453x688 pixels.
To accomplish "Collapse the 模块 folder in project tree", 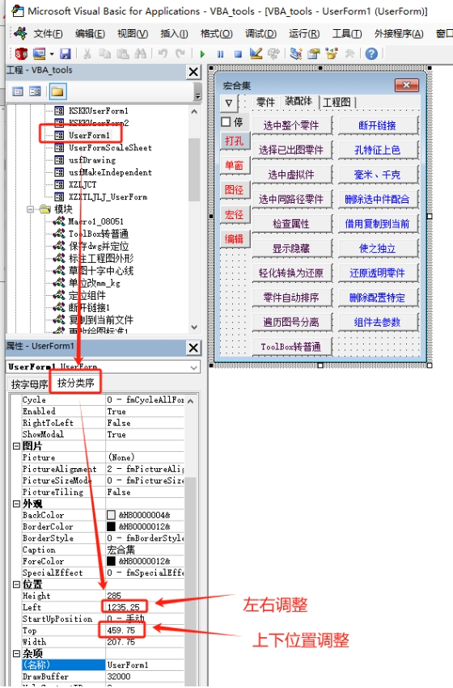I will coord(30,209).
